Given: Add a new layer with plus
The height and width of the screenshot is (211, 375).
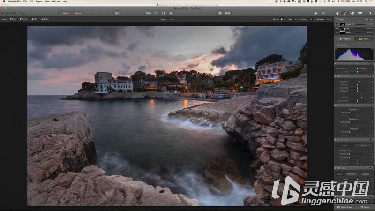Looking at the screenshot, I should [367, 19].
